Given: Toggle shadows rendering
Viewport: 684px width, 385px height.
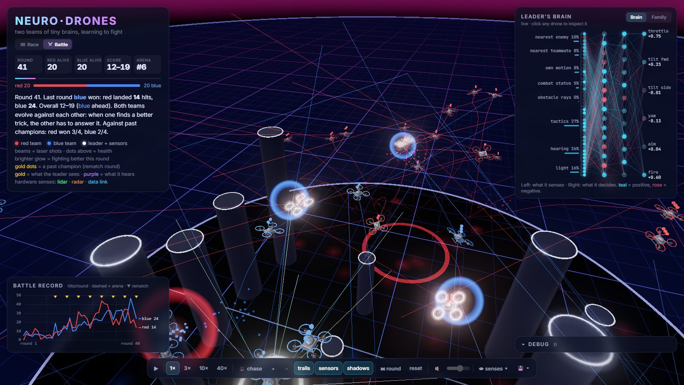Looking at the screenshot, I should [358, 368].
